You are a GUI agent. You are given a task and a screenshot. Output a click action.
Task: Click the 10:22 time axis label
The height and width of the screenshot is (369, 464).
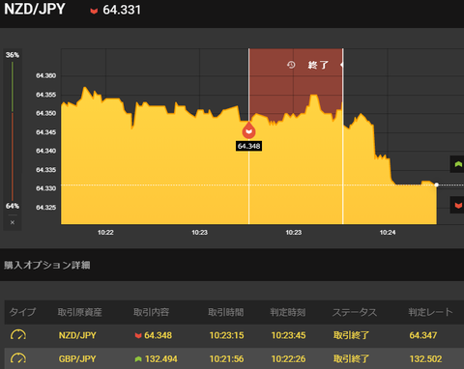click(105, 233)
